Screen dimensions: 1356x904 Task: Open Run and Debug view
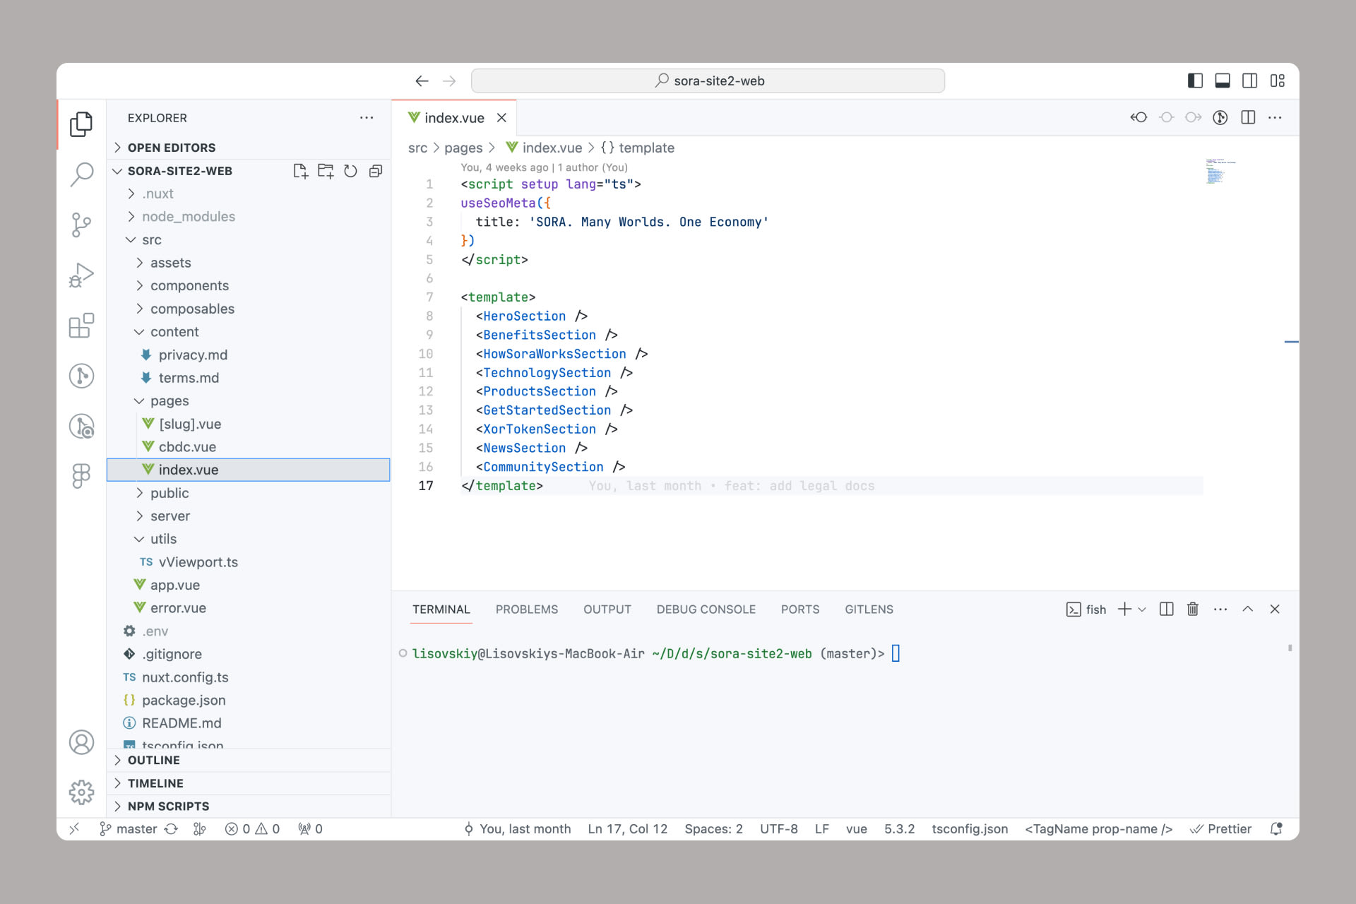(81, 275)
